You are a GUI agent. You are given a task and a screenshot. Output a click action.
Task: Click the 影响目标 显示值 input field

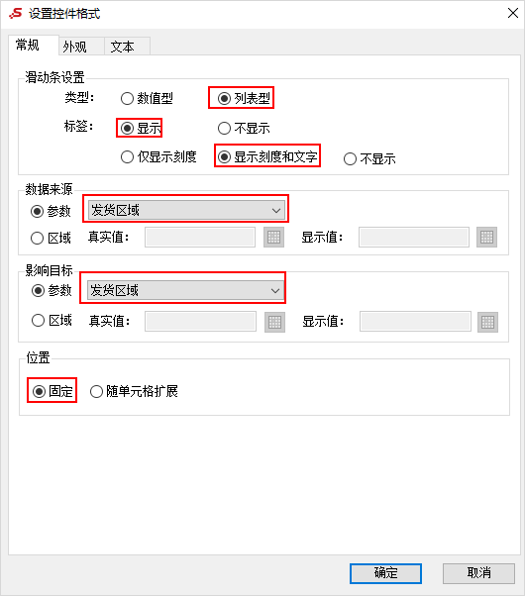415,322
